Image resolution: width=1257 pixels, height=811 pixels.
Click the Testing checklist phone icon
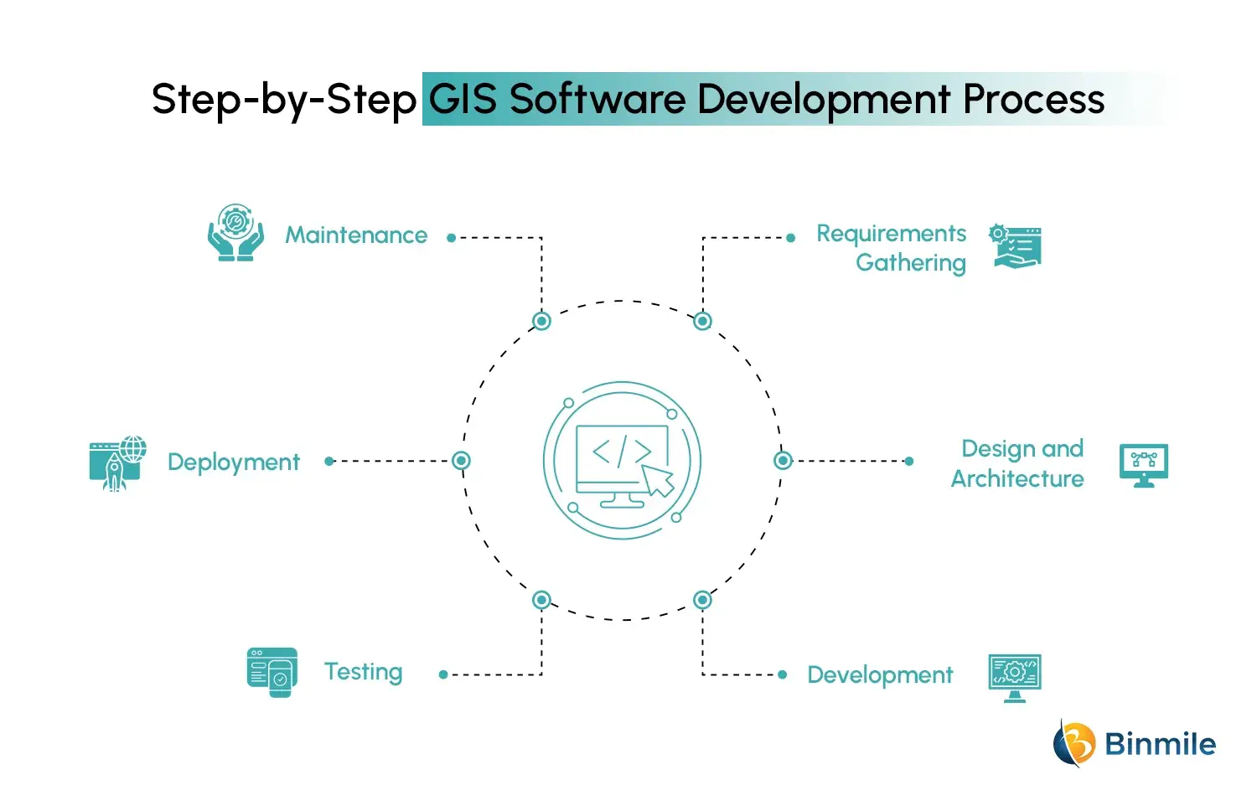coord(272,672)
